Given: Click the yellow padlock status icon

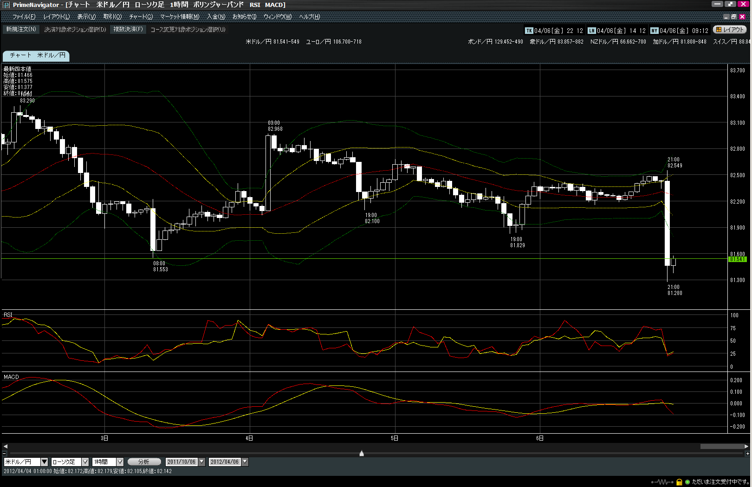Looking at the screenshot, I should [679, 482].
